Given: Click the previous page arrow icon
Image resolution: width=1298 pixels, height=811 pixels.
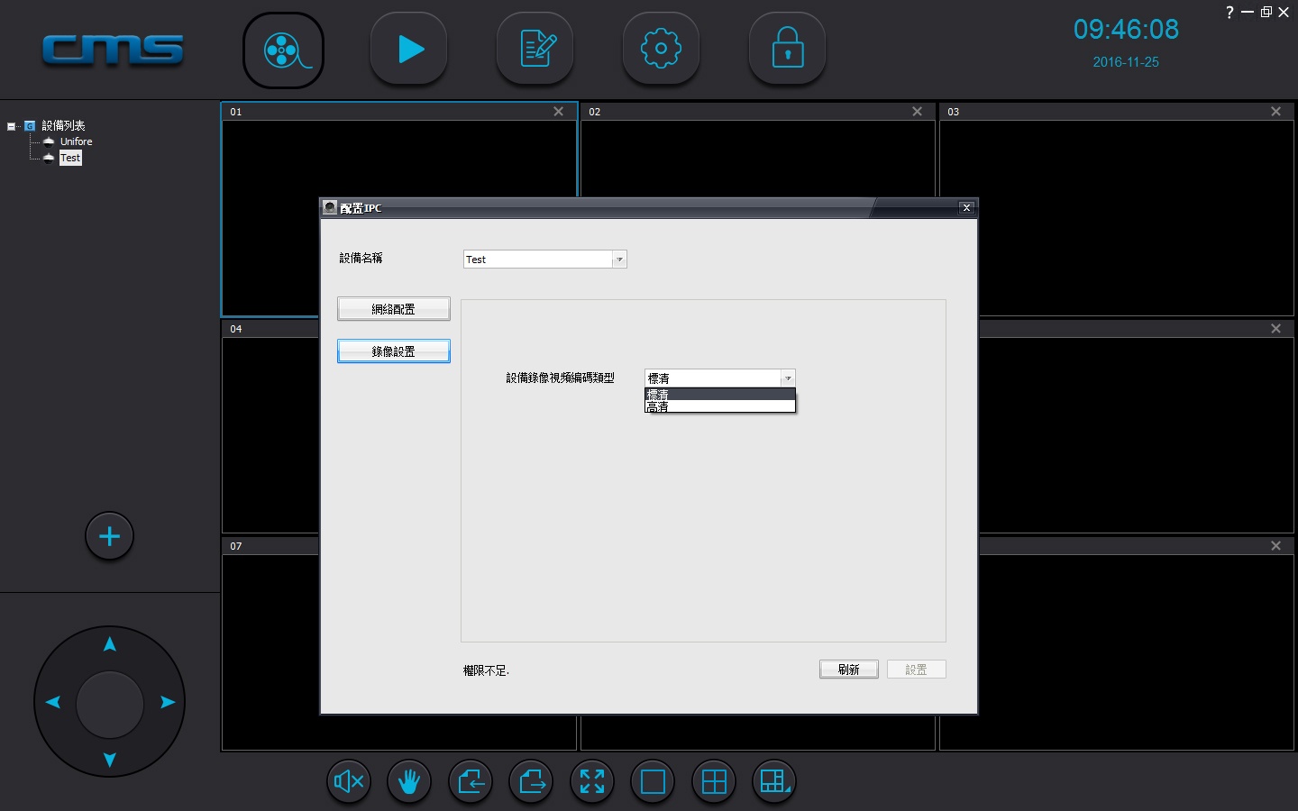Looking at the screenshot, I should (471, 781).
